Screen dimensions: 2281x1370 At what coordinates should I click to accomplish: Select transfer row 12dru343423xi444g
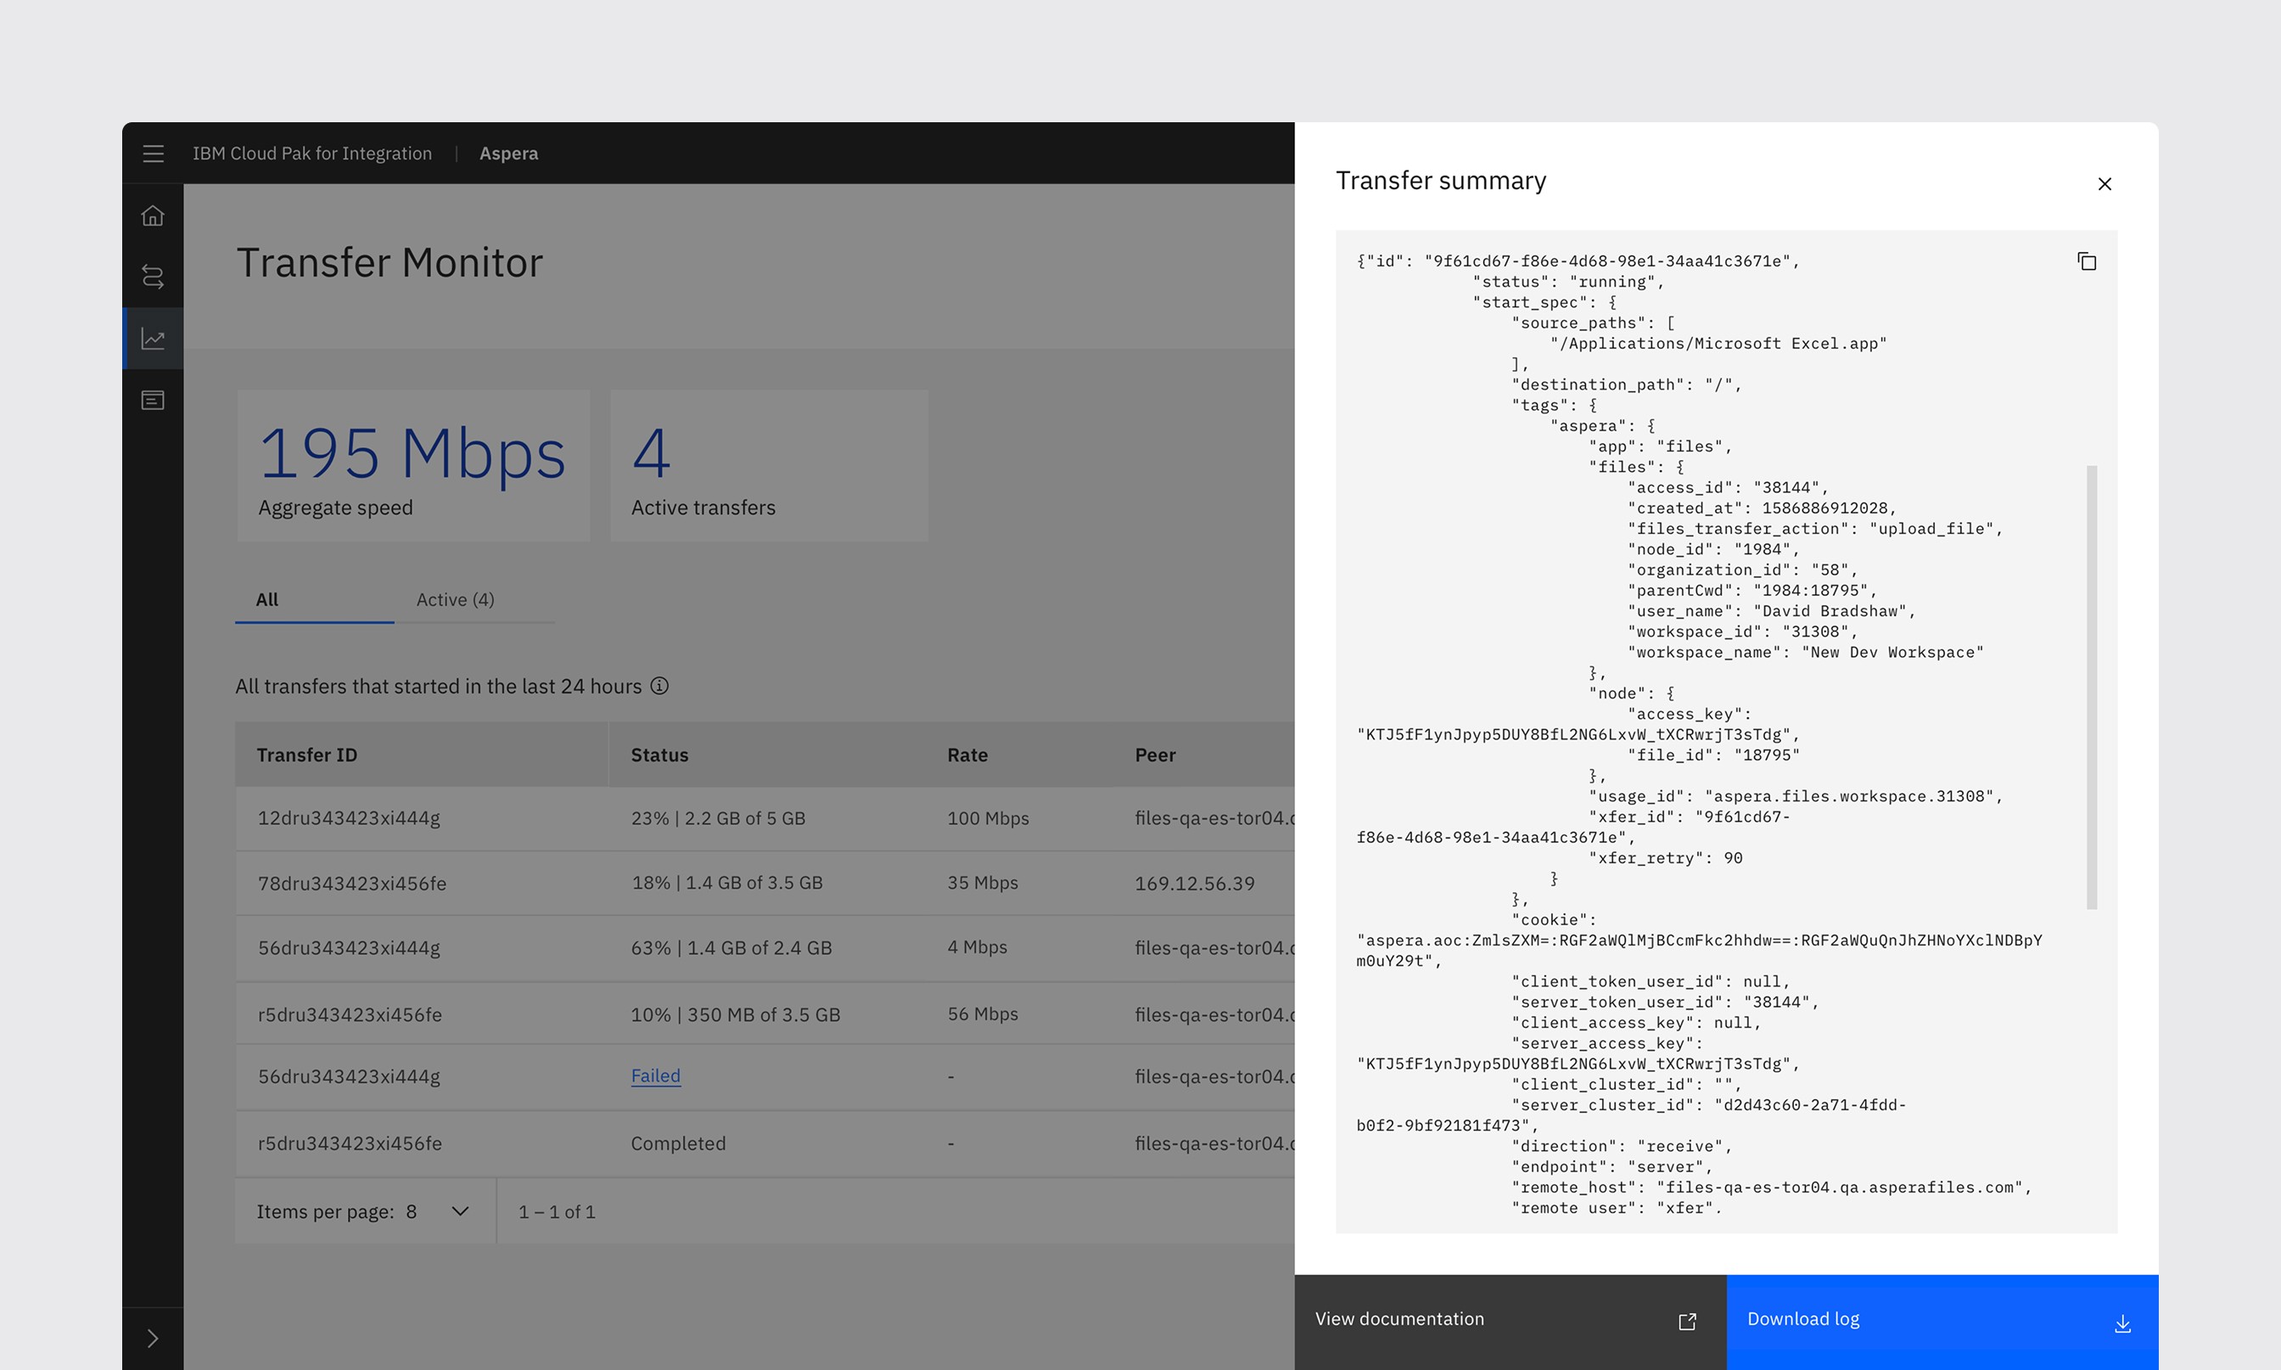coord(349,818)
